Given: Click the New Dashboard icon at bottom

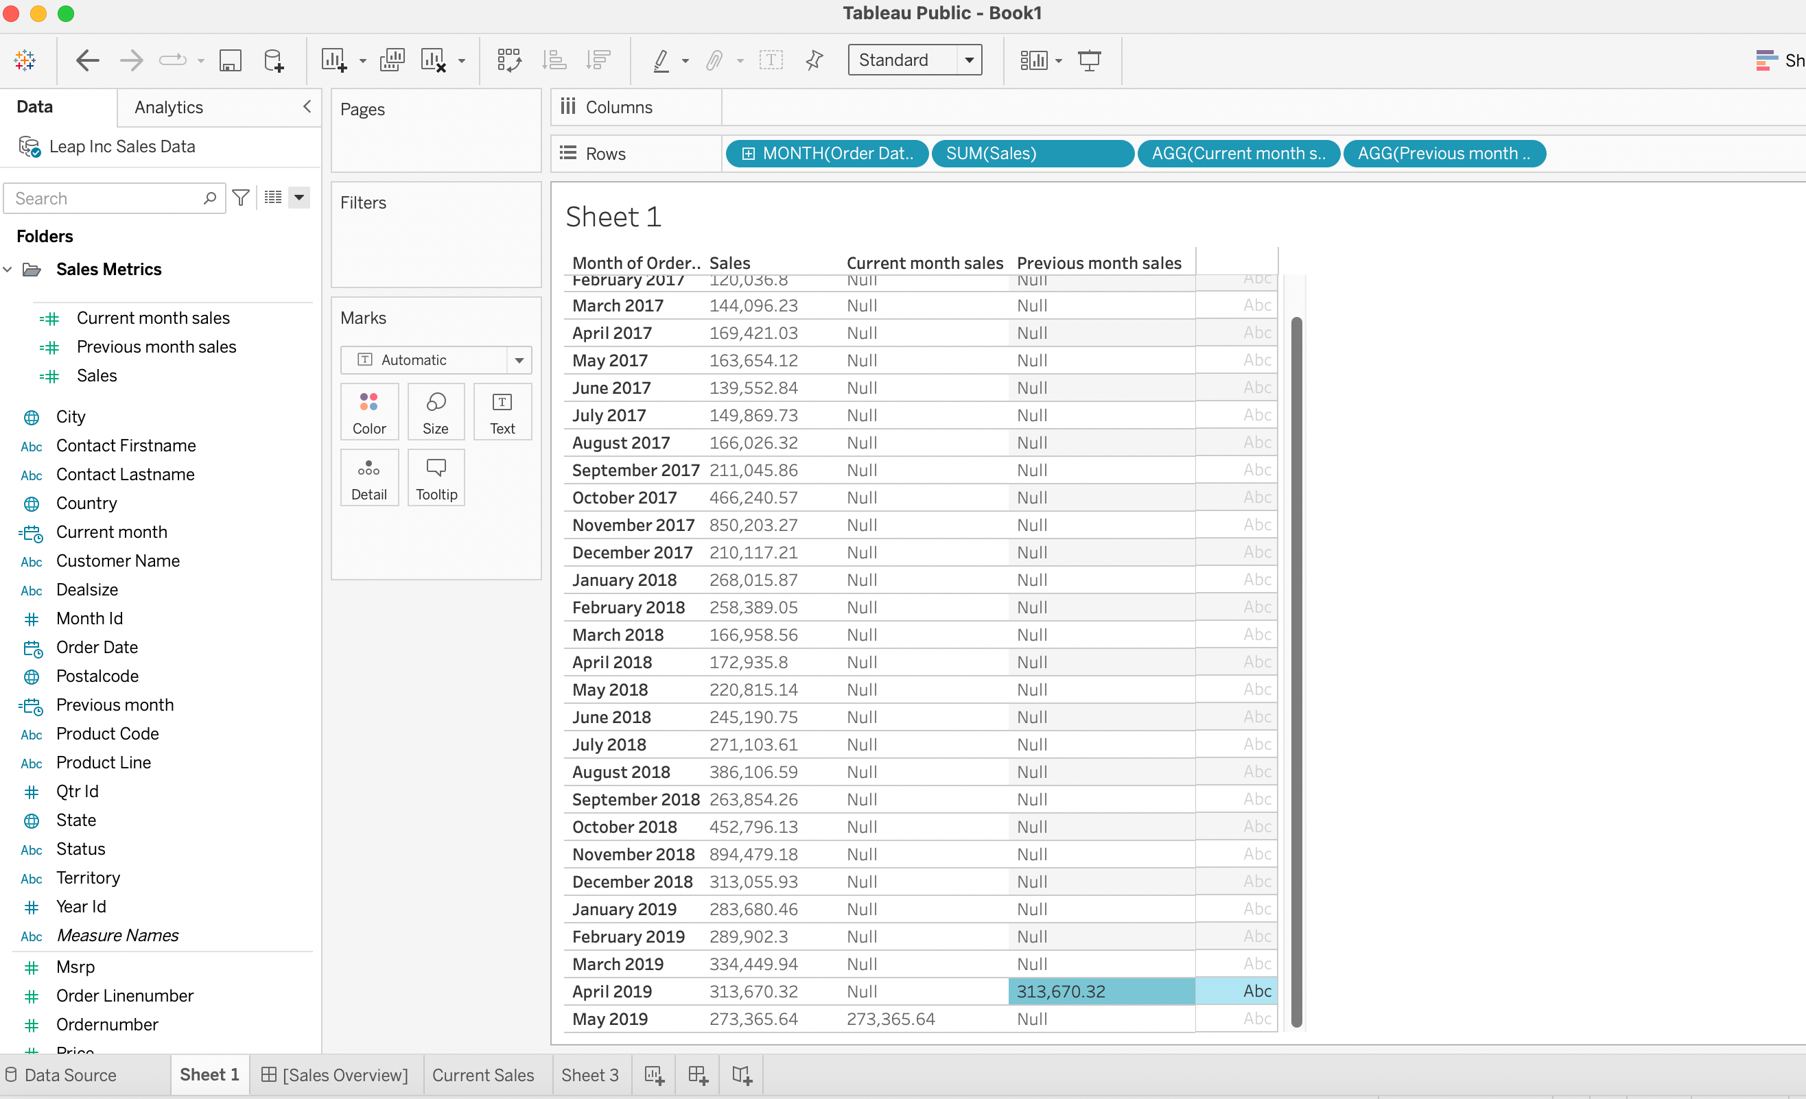Looking at the screenshot, I should click(x=698, y=1075).
